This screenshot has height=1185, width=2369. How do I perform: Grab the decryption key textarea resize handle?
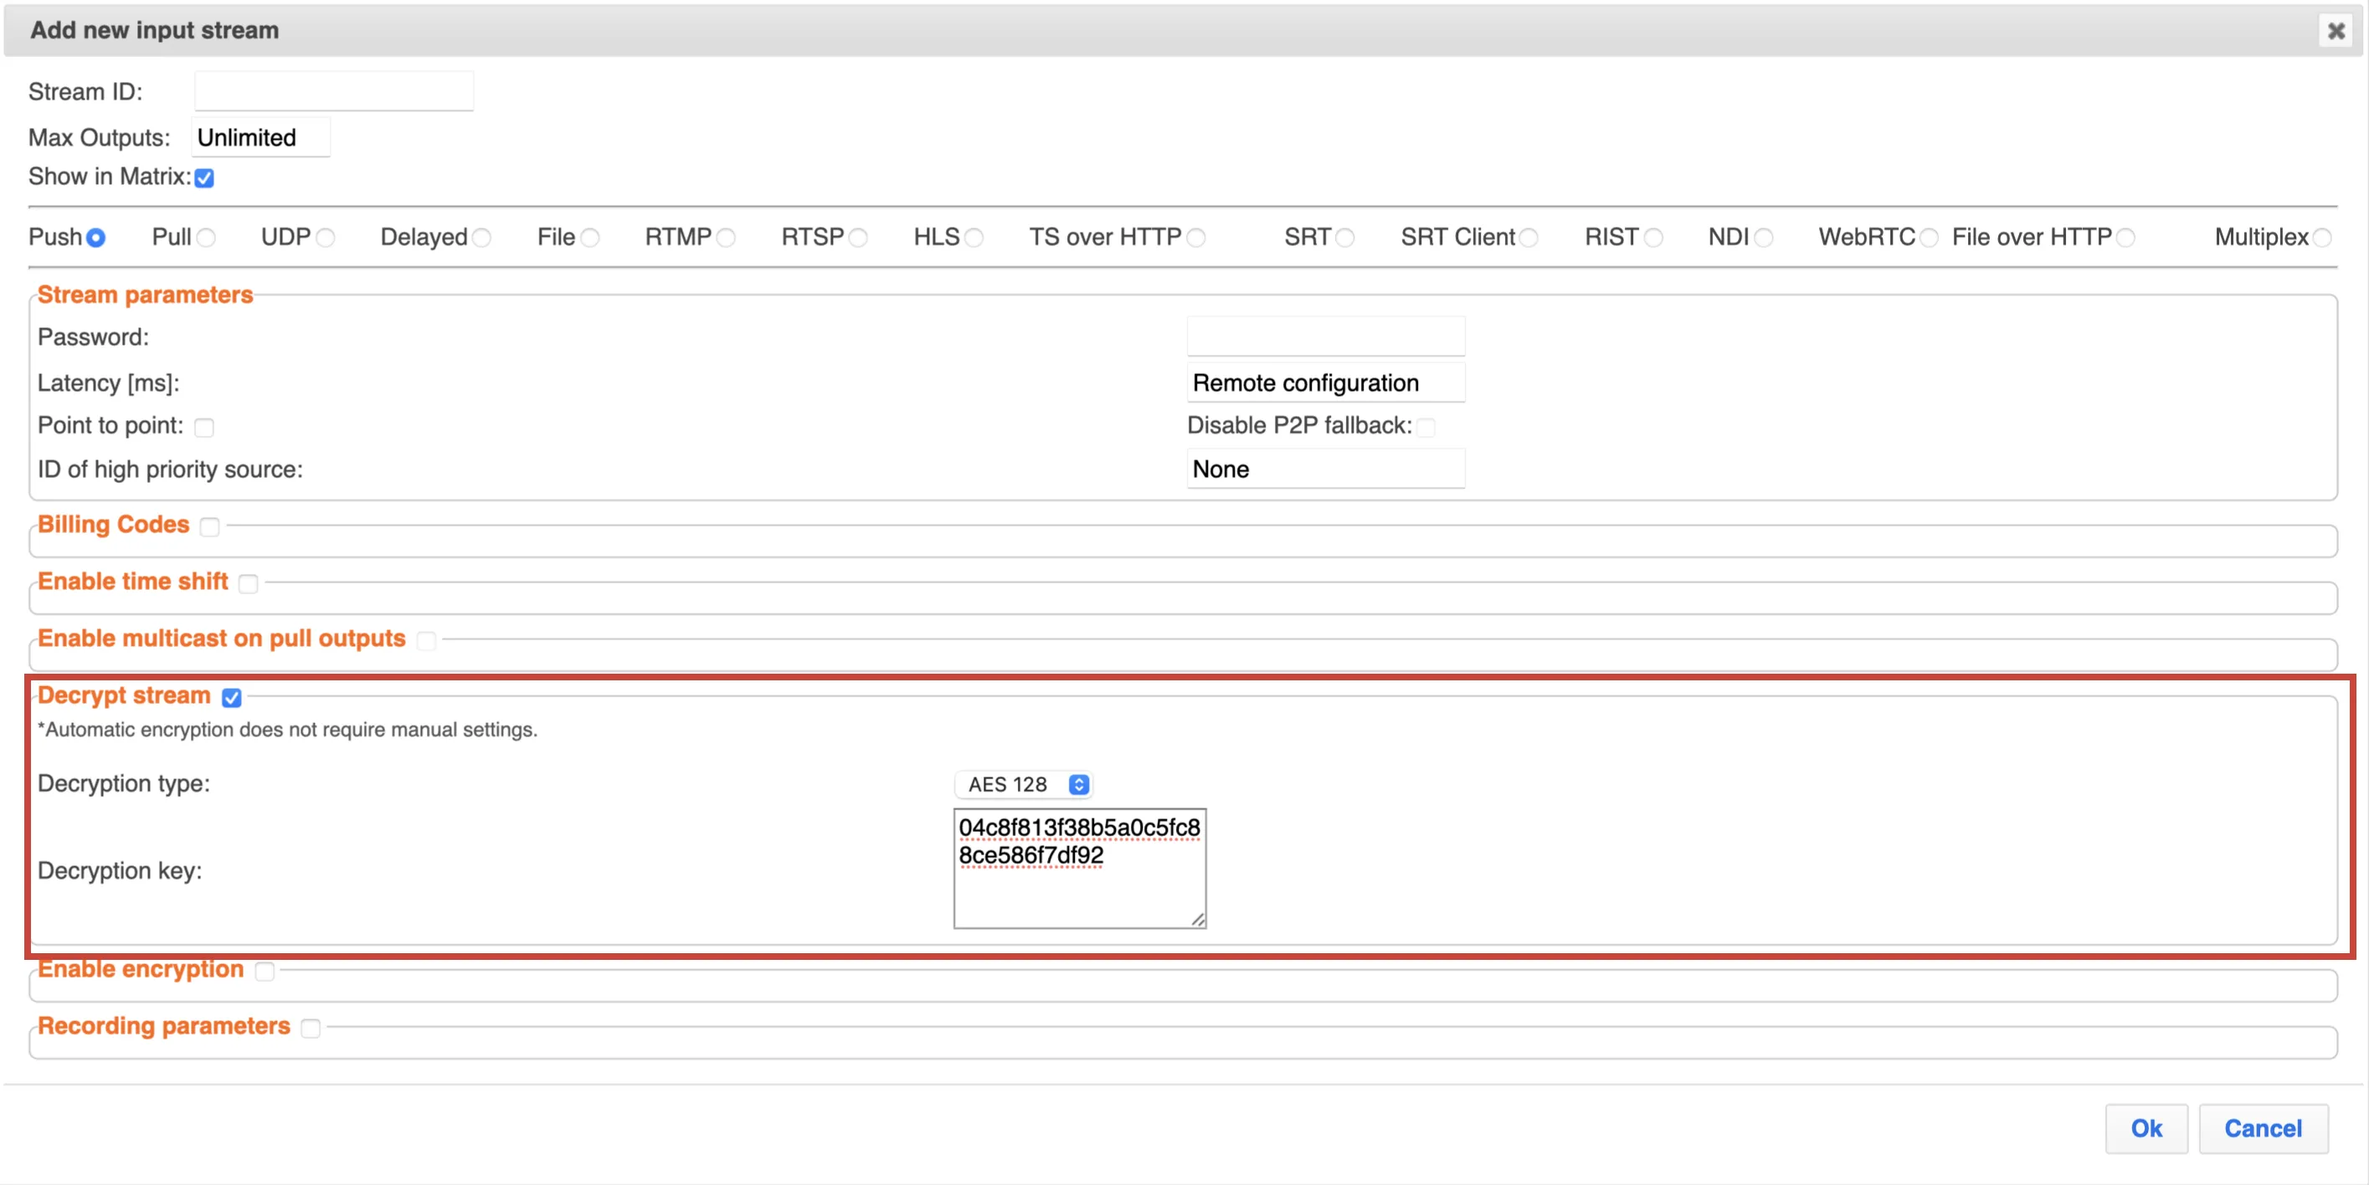1197,920
